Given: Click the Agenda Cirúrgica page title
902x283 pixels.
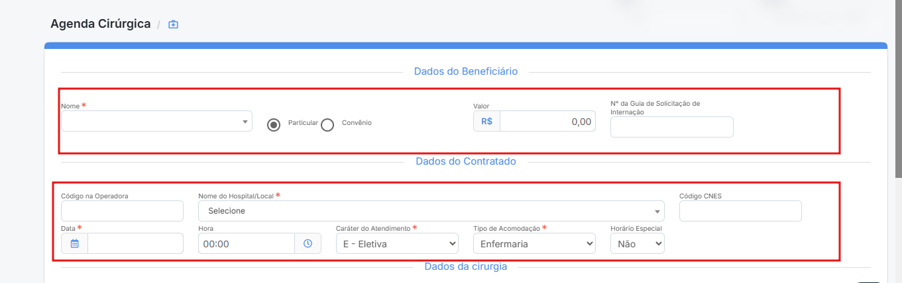Looking at the screenshot, I should click(x=101, y=24).
